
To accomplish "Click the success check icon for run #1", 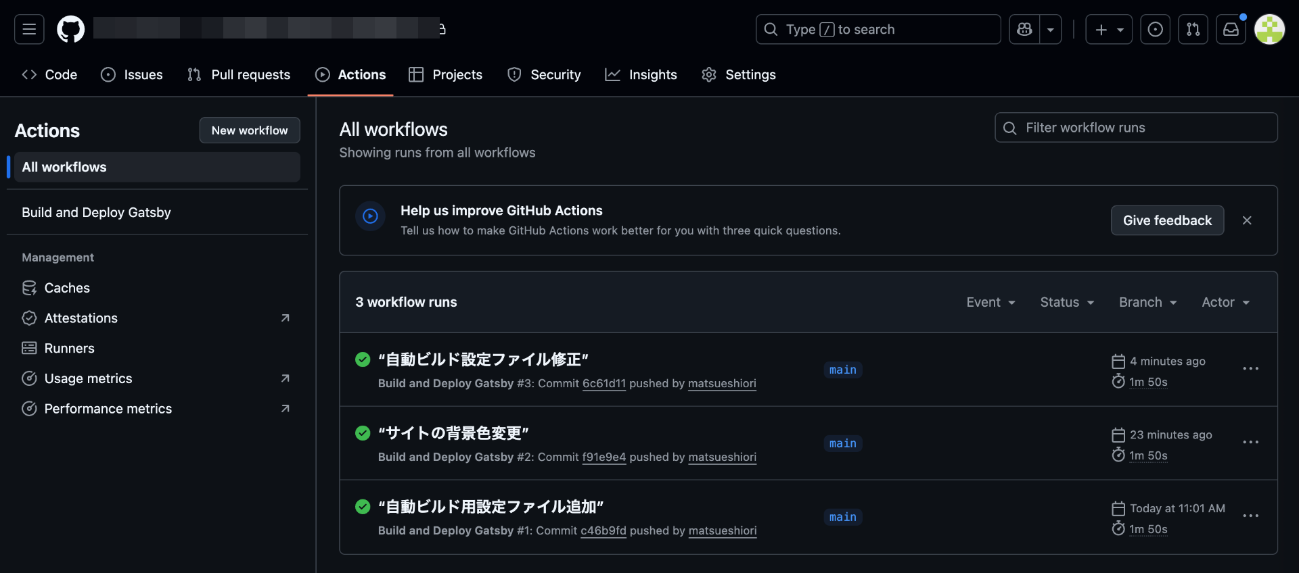I will pos(363,507).
